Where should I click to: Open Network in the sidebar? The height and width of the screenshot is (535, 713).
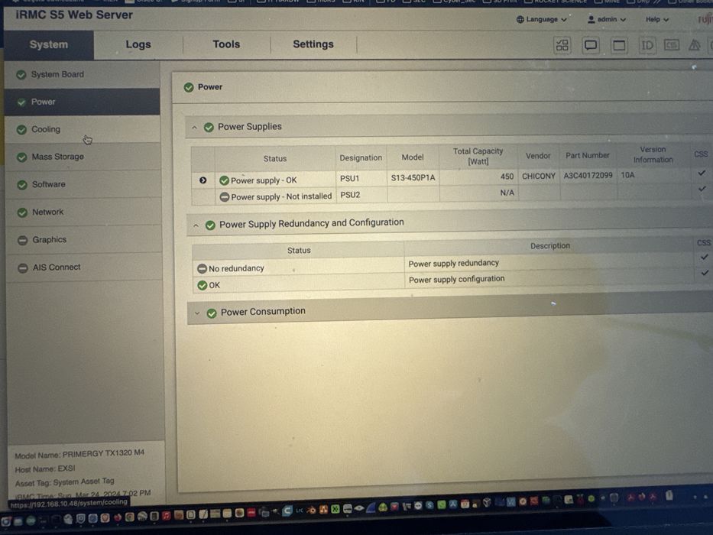click(84, 212)
